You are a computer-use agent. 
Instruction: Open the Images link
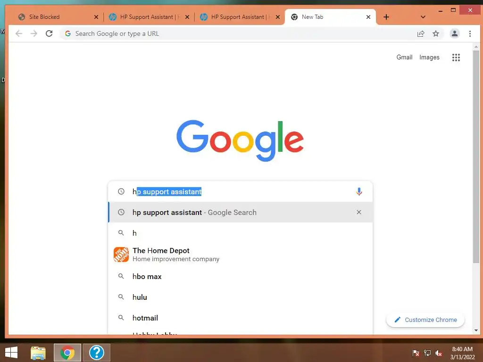(x=429, y=57)
